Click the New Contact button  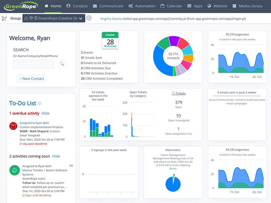point(31,78)
